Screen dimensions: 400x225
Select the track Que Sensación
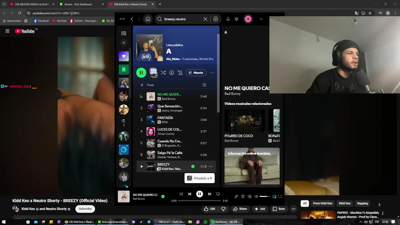(x=176, y=108)
